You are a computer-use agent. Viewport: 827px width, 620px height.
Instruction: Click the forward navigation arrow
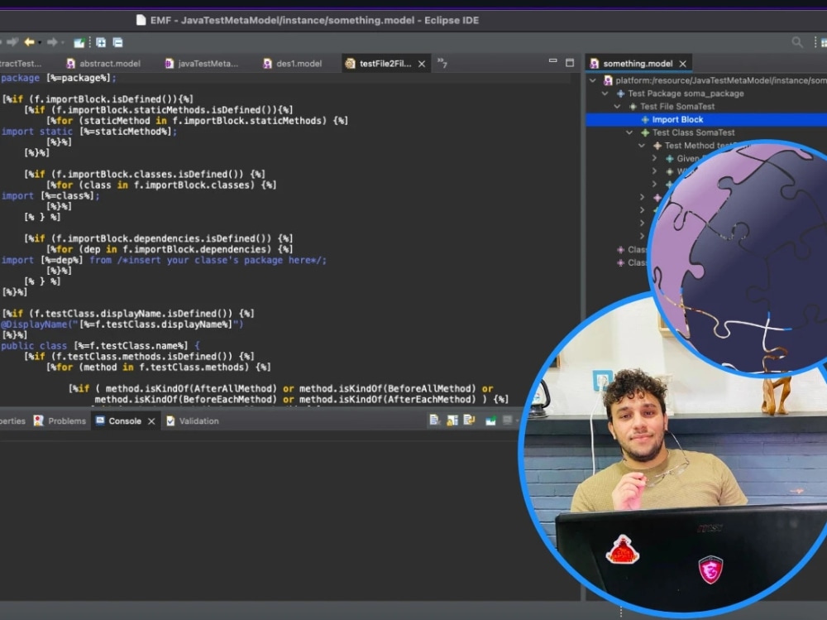point(52,42)
